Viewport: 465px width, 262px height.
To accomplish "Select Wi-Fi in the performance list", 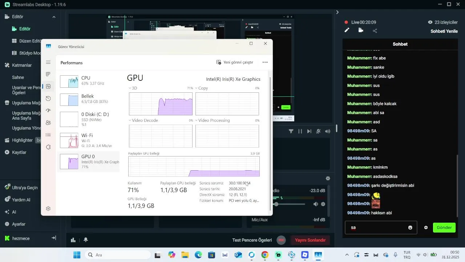I will coord(89,140).
